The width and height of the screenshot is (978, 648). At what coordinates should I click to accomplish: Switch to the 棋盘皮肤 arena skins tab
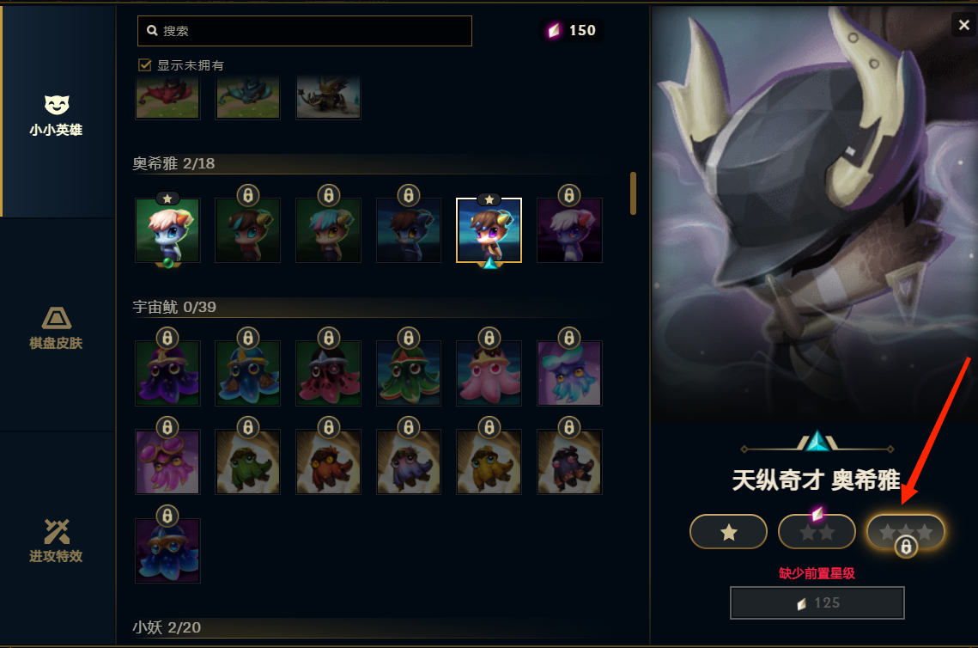[56, 327]
